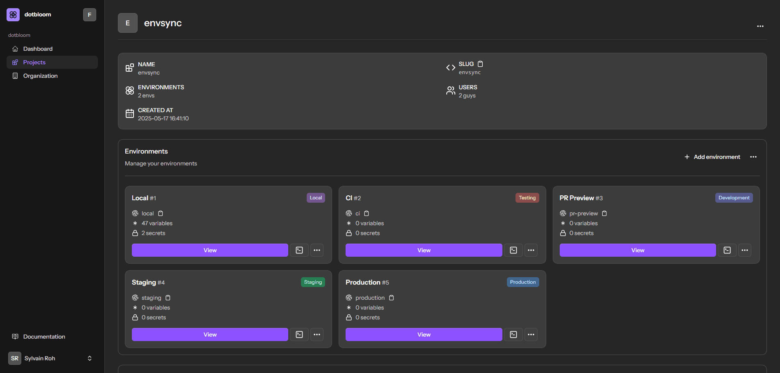This screenshot has width=780, height=373.
Task: Click the Organization building icon
Action: pos(15,76)
